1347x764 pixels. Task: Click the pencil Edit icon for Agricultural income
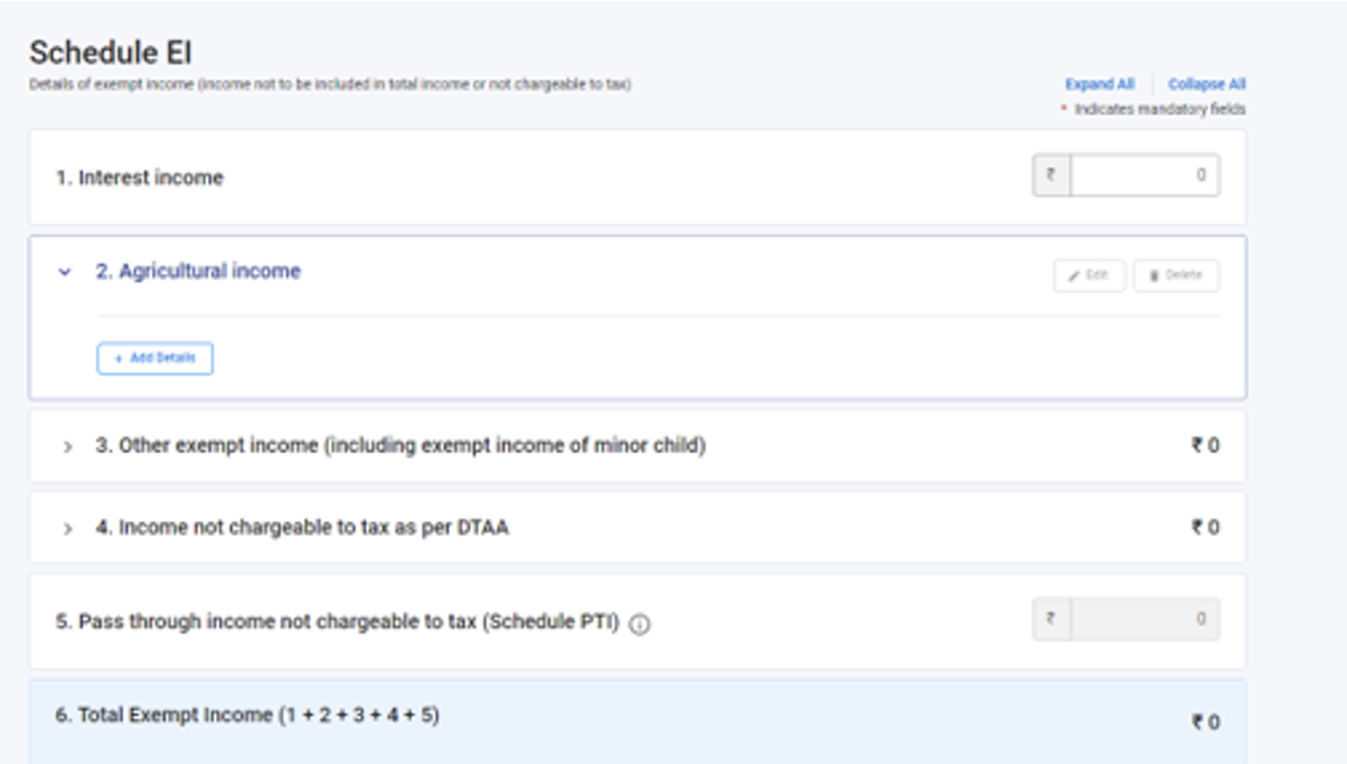pos(1074,276)
